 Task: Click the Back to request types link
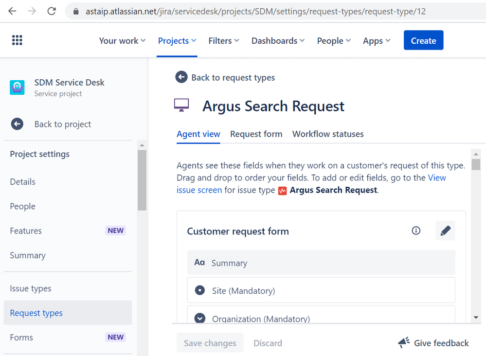coord(233,77)
